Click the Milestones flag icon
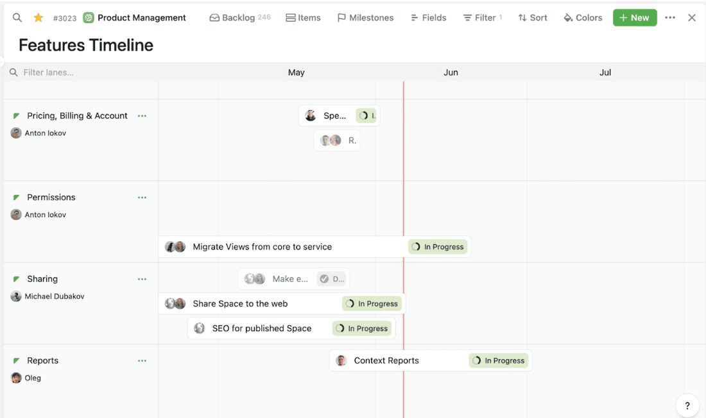706x418 pixels. [341, 17]
